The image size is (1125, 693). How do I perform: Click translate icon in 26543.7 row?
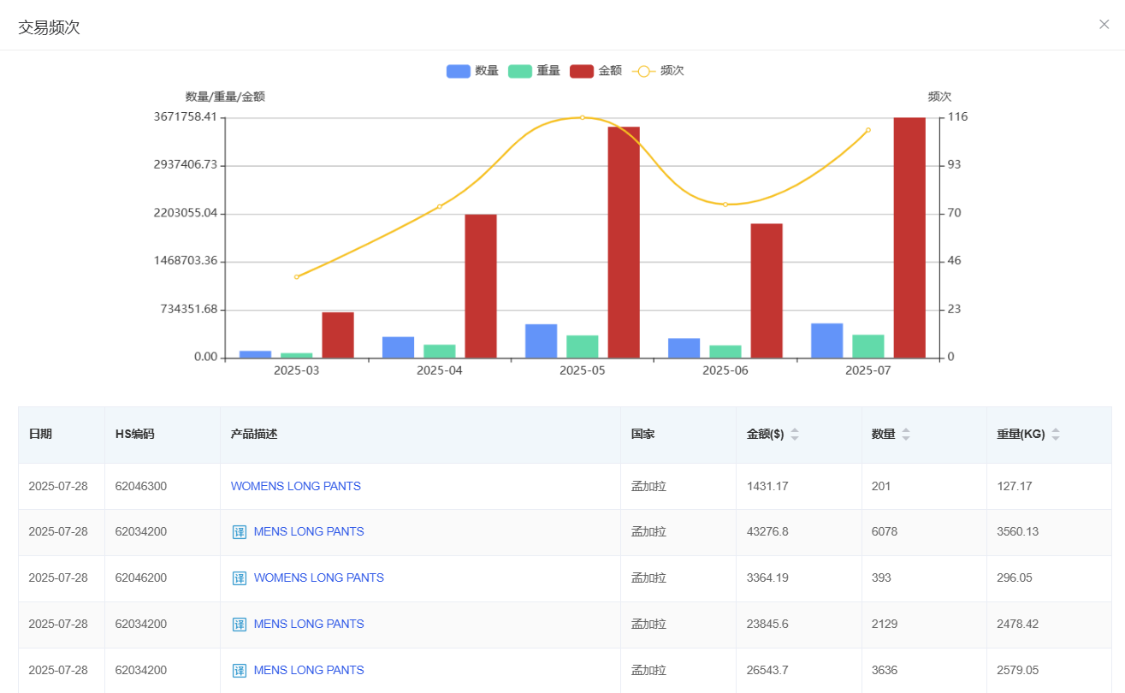240,671
